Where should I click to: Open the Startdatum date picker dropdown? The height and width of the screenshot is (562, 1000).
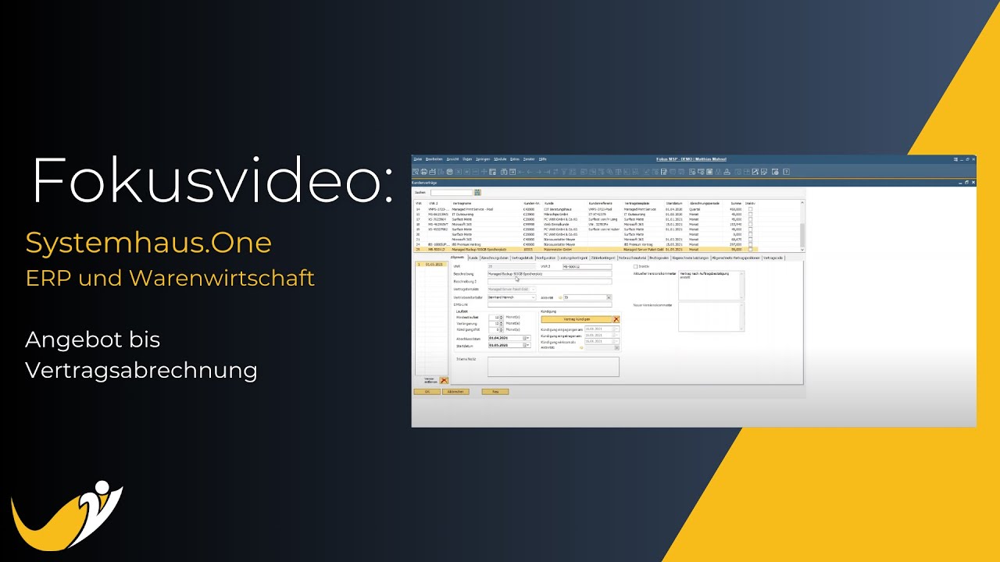pos(527,345)
